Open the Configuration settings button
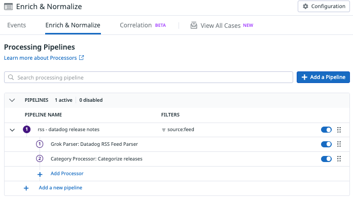 tap(324, 6)
